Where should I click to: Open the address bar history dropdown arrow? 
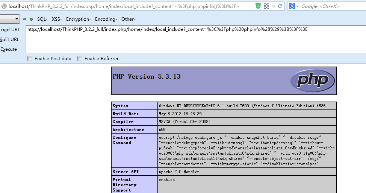point(274,6)
